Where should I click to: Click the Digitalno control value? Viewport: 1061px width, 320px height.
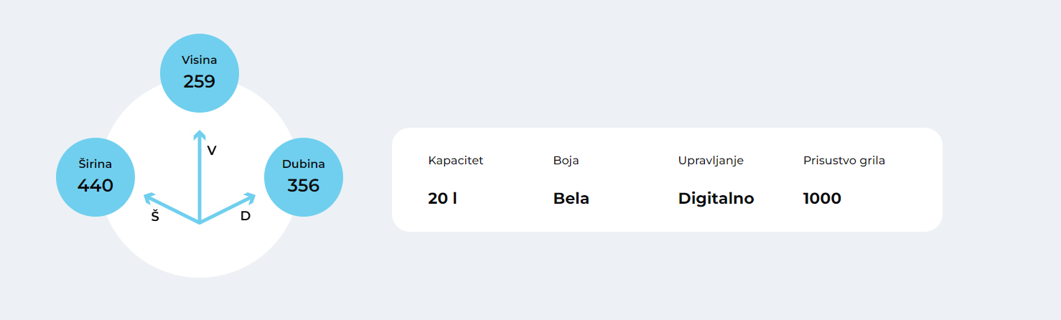(716, 199)
